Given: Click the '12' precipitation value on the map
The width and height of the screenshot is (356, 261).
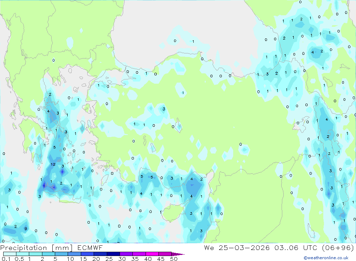Looking at the screenshot, I should click(x=53, y=164).
